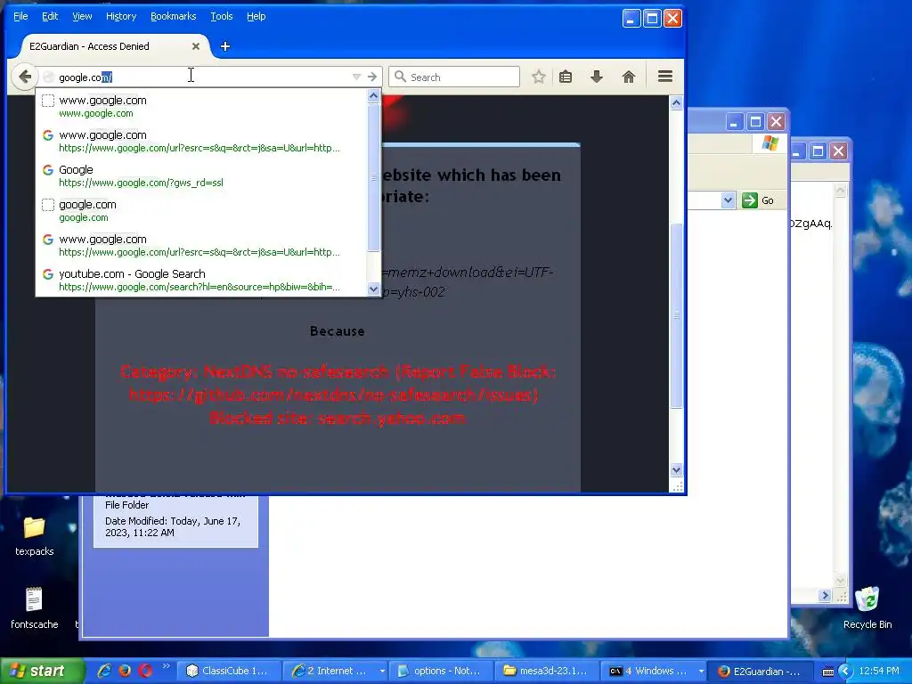The height and width of the screenshot is (684, 912).
Task: Open the Bookmarks menu
Action: (x=174, y=16)
